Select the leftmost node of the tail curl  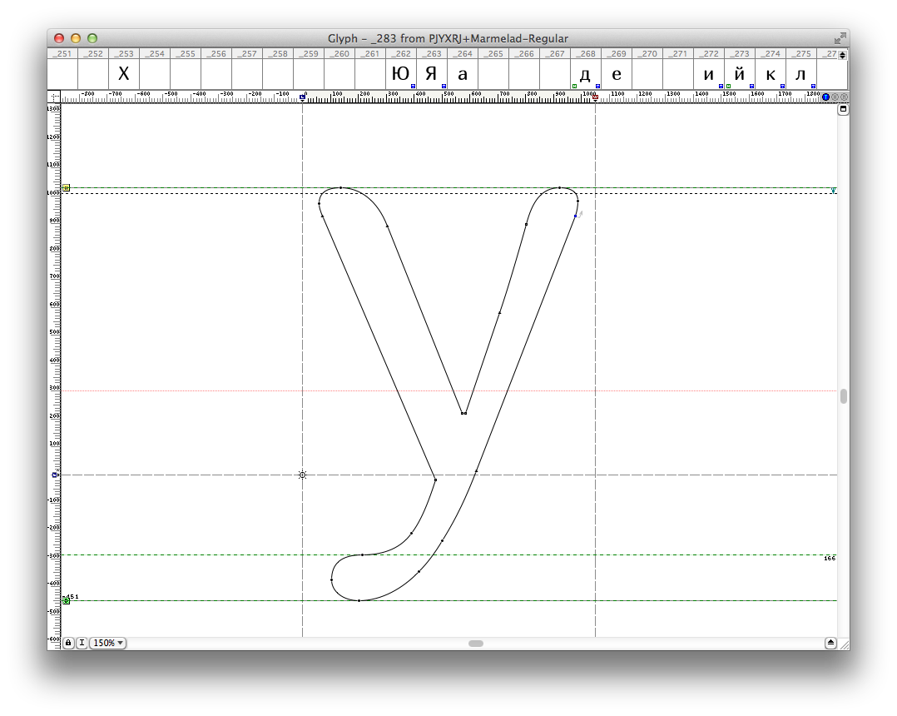(332, 579)
